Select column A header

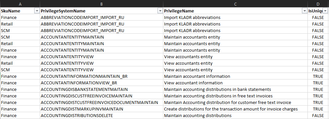pos(20,4)
